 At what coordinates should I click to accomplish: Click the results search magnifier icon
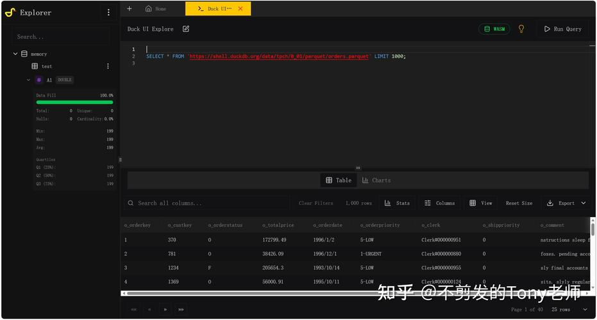point(131,204)
